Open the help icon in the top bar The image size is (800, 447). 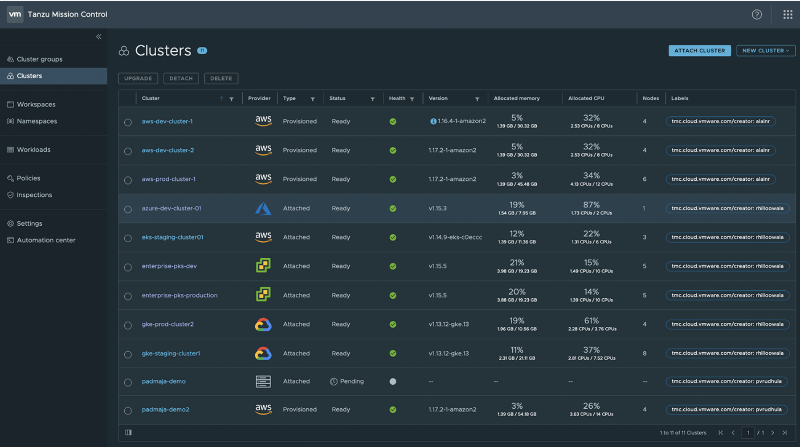pos(756,14)
